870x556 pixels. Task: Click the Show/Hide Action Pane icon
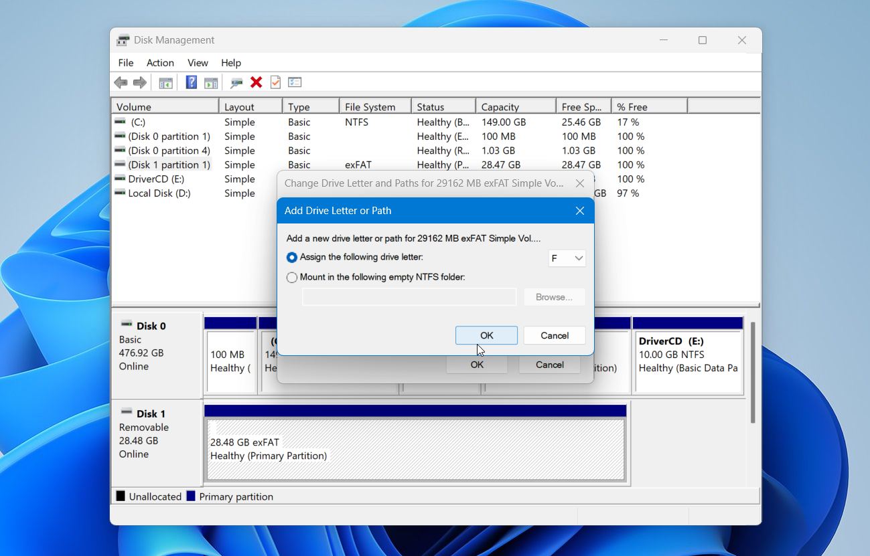click(211, 82)
